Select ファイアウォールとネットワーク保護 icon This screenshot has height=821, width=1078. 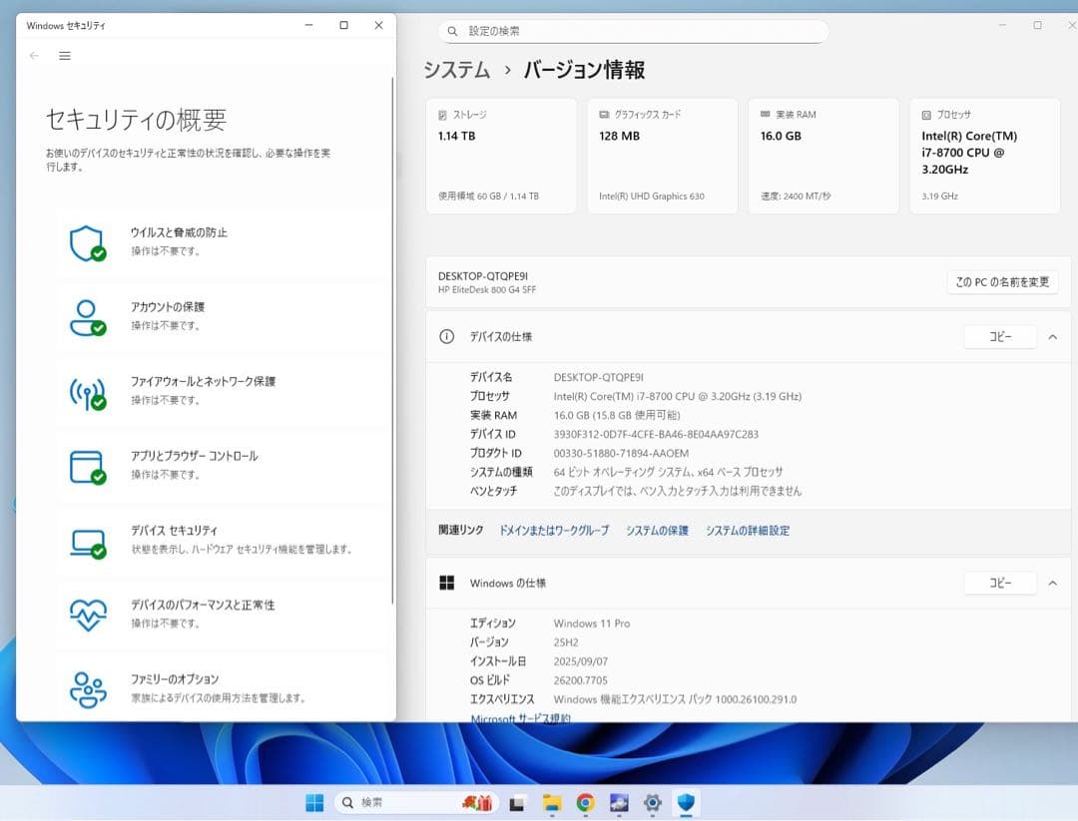coord(88,389)
